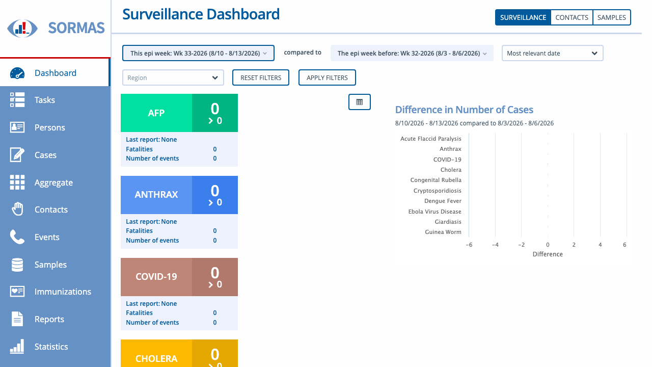Image resolution: width=652 pixels, height=367 pixels.
Task: Click the Cases edit-note icon
Action: [x=17, y=155]
